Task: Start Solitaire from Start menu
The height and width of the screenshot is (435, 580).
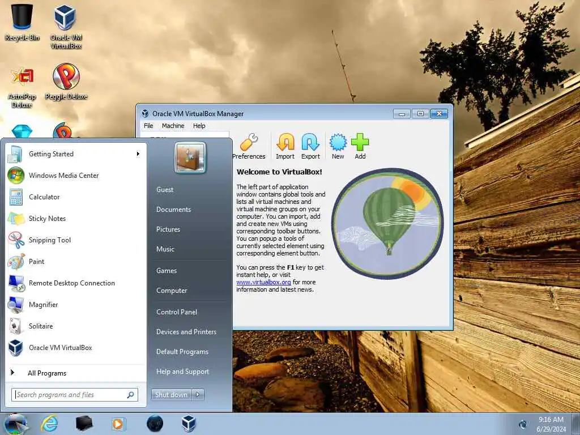Action: tap(76, 326)
